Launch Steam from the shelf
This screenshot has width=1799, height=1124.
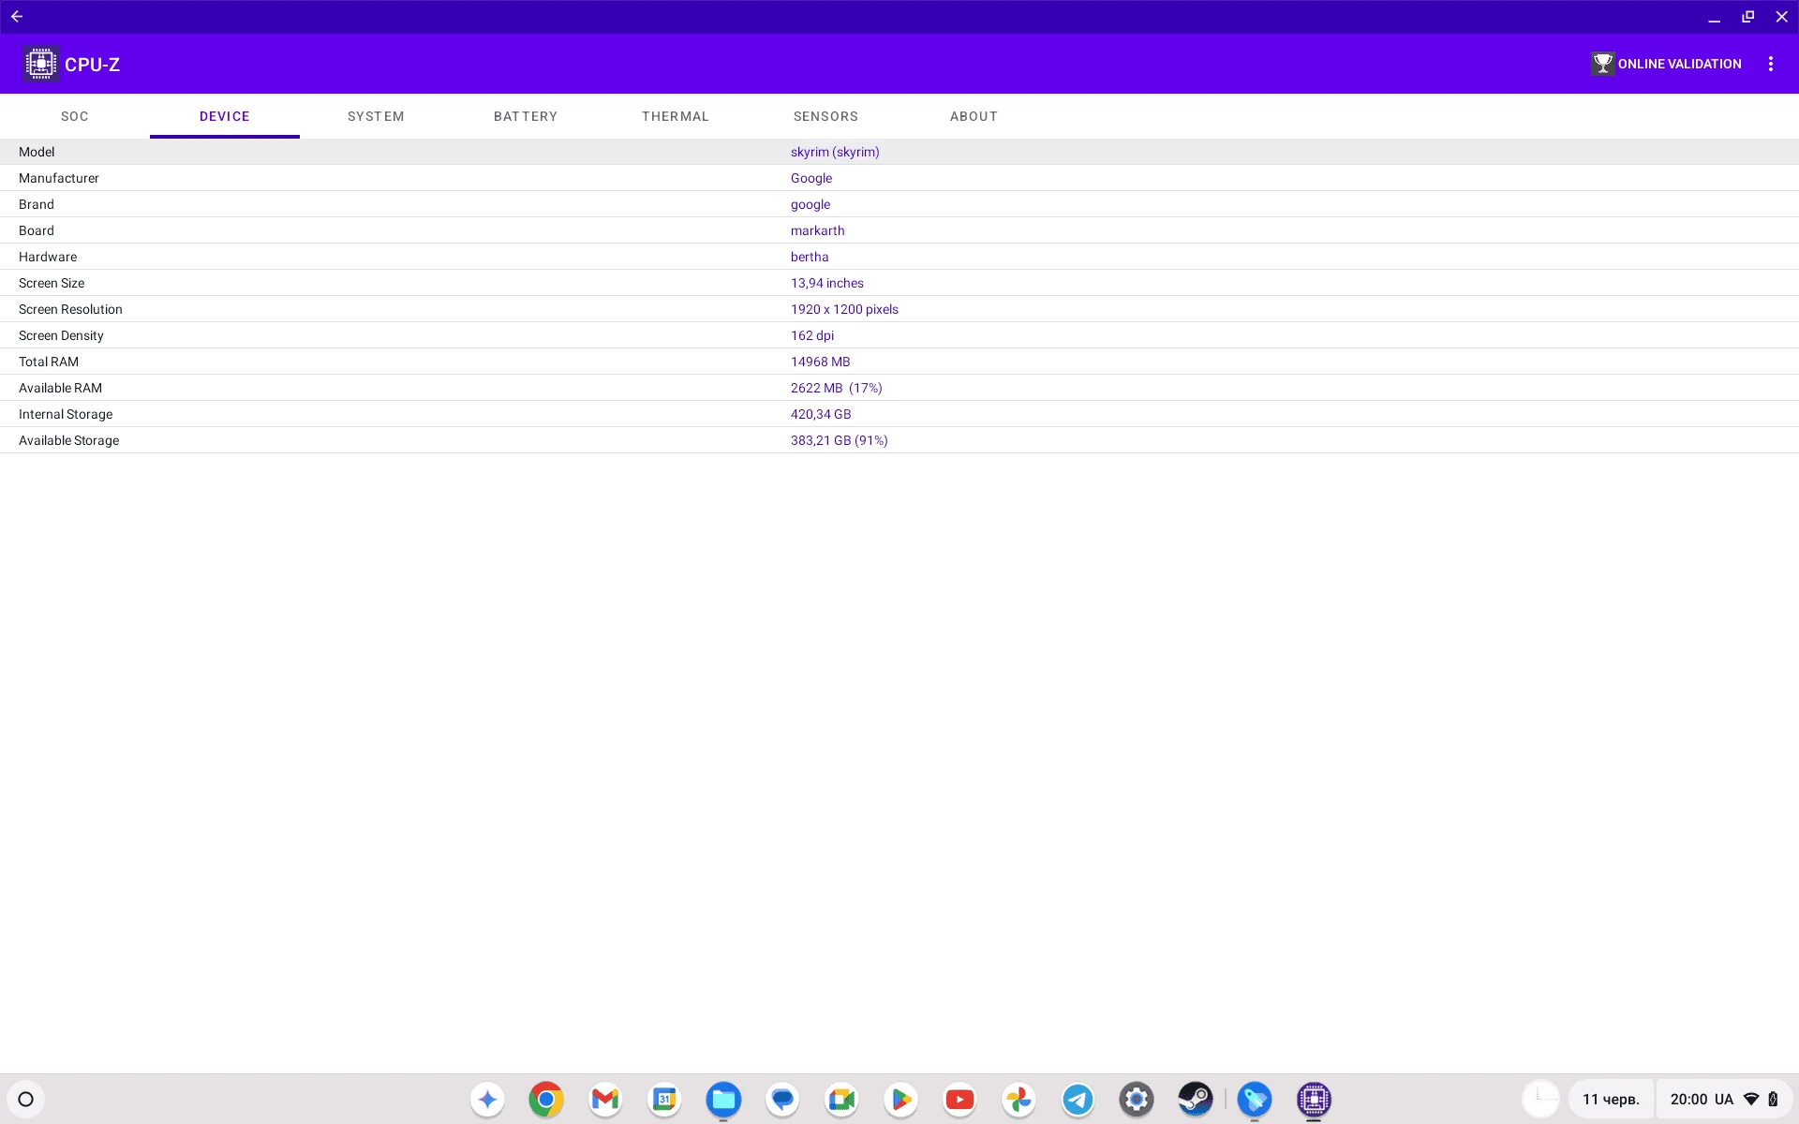click(1196, 1099)
